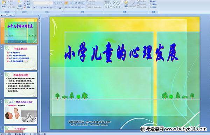This screenshot has height=135, width=210.
Task: Open the Shape Outline dropdown
Action: click(x=142, y=4)
